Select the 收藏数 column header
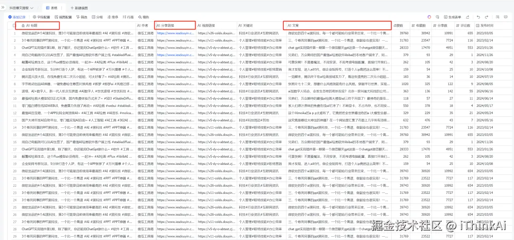 click(x=421, y=26)
